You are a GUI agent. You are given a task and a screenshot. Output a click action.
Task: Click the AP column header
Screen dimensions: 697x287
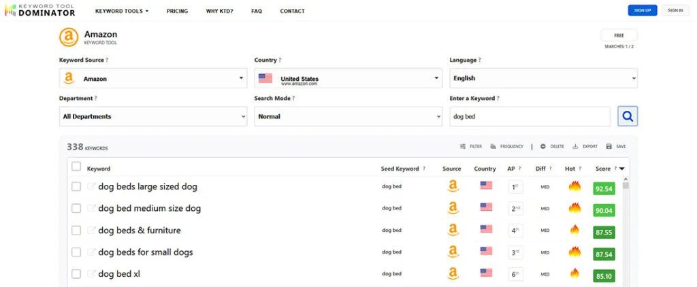coord(510,169)
